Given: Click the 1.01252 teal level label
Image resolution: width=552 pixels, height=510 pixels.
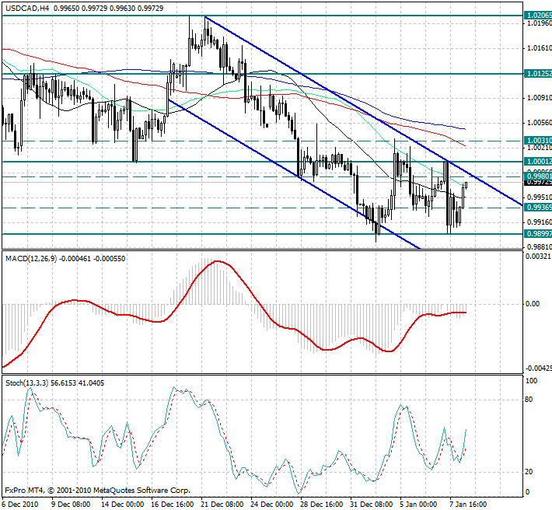Looking at the screenshot, I should (x=538, y=74).
